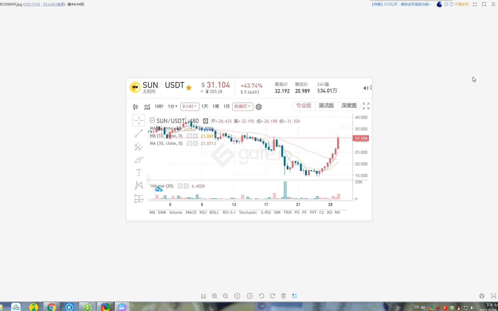Select 10秒 time interval
This screenshot has height=311, width=498.
159,107
